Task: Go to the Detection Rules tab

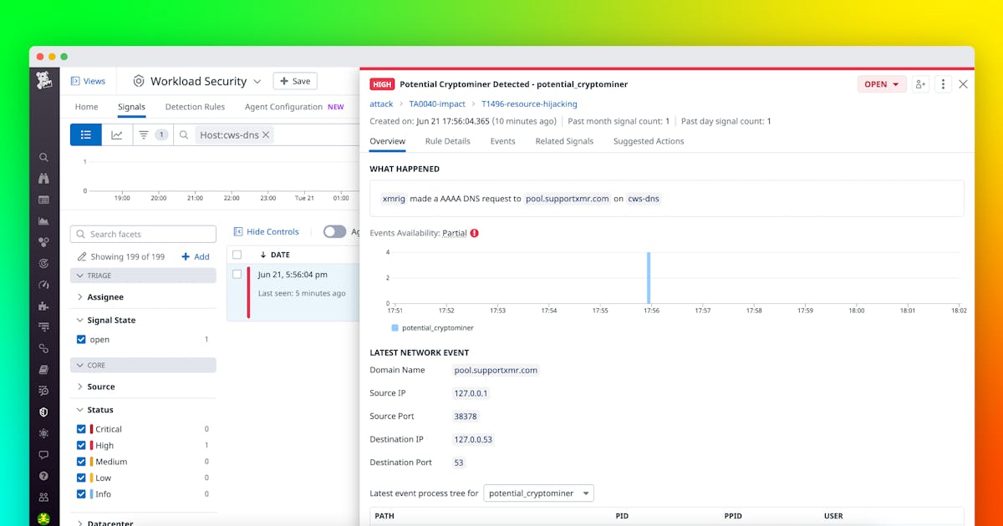Action: pos(195,107)
